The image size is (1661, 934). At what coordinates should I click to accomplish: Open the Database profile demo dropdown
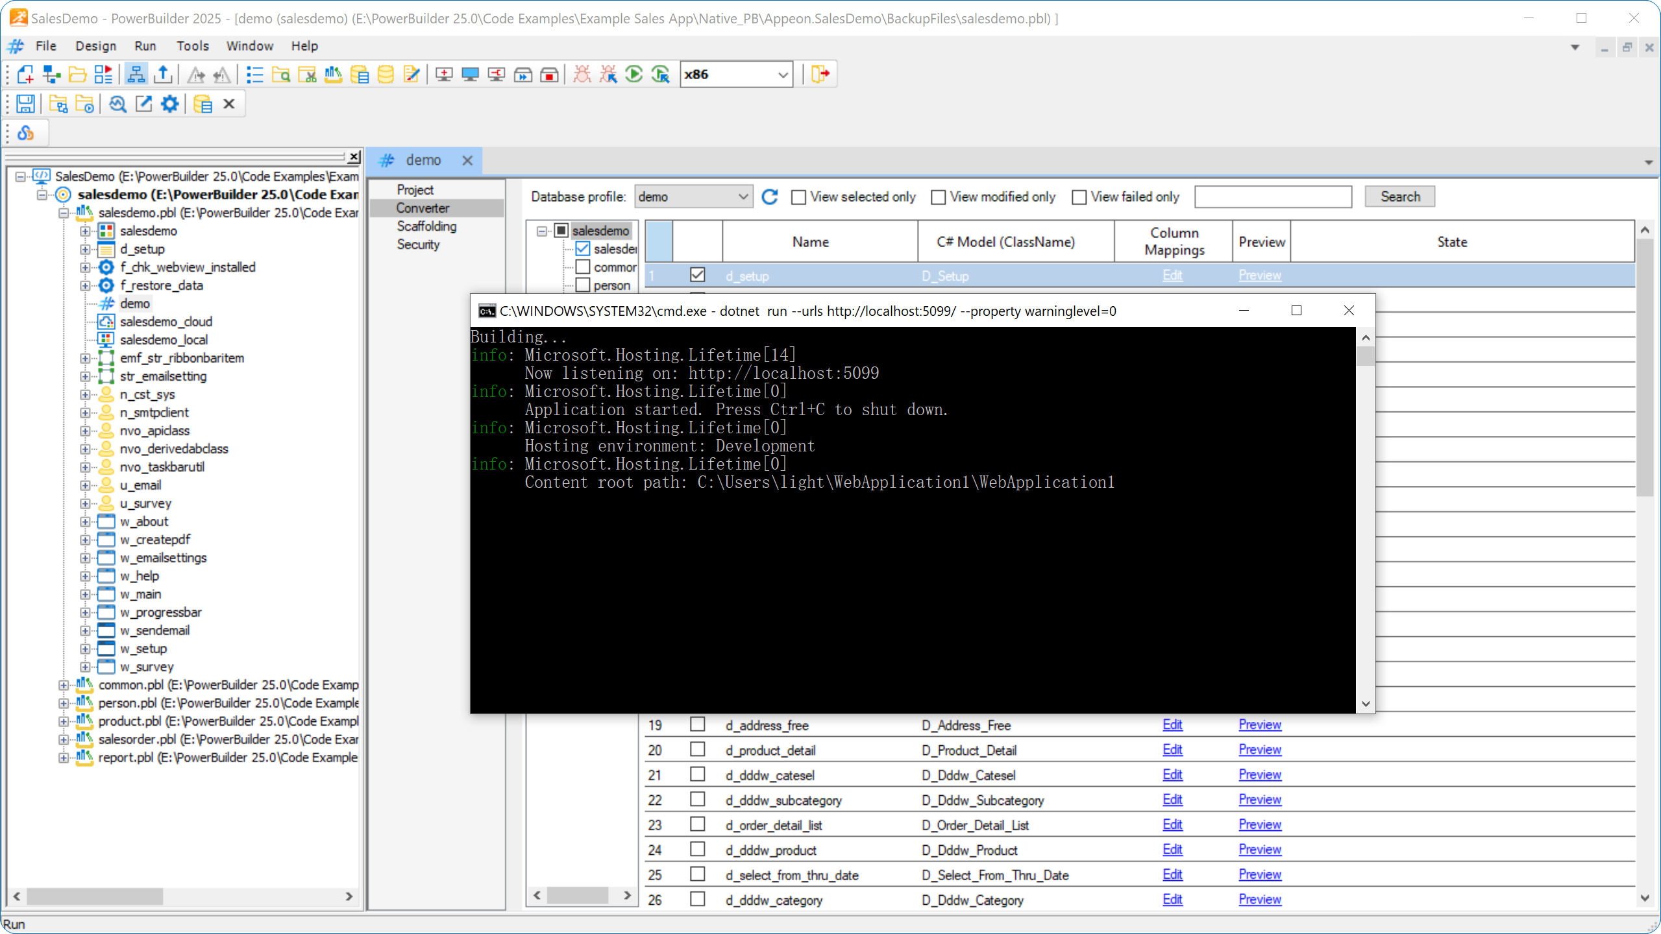pos(743,197)
